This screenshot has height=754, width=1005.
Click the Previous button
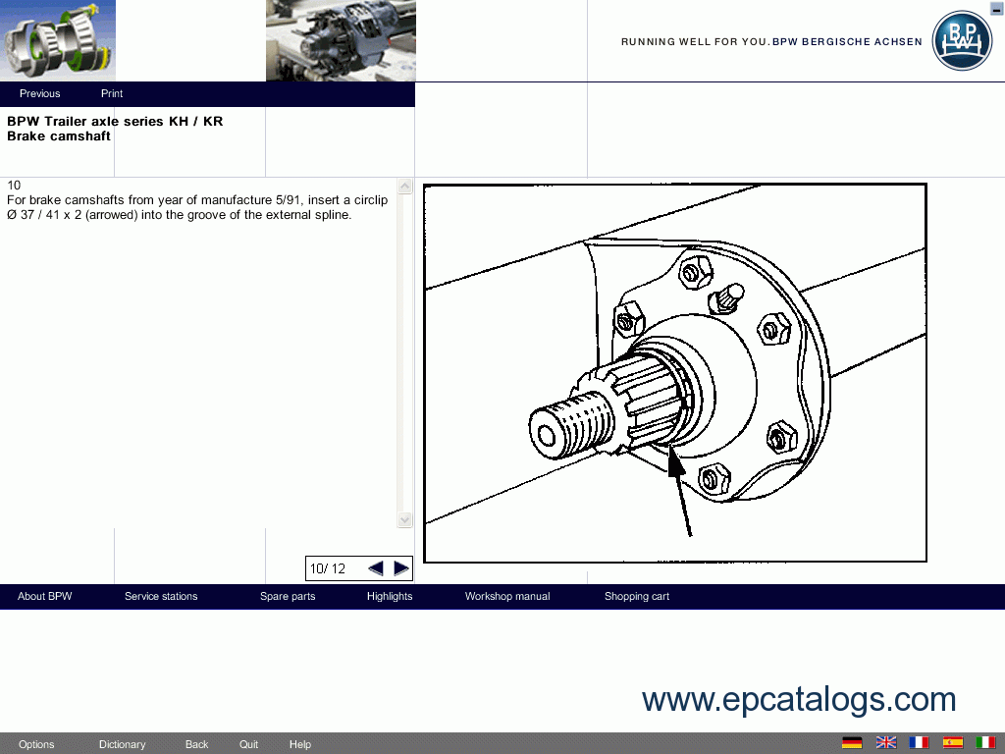coord(39,94)
